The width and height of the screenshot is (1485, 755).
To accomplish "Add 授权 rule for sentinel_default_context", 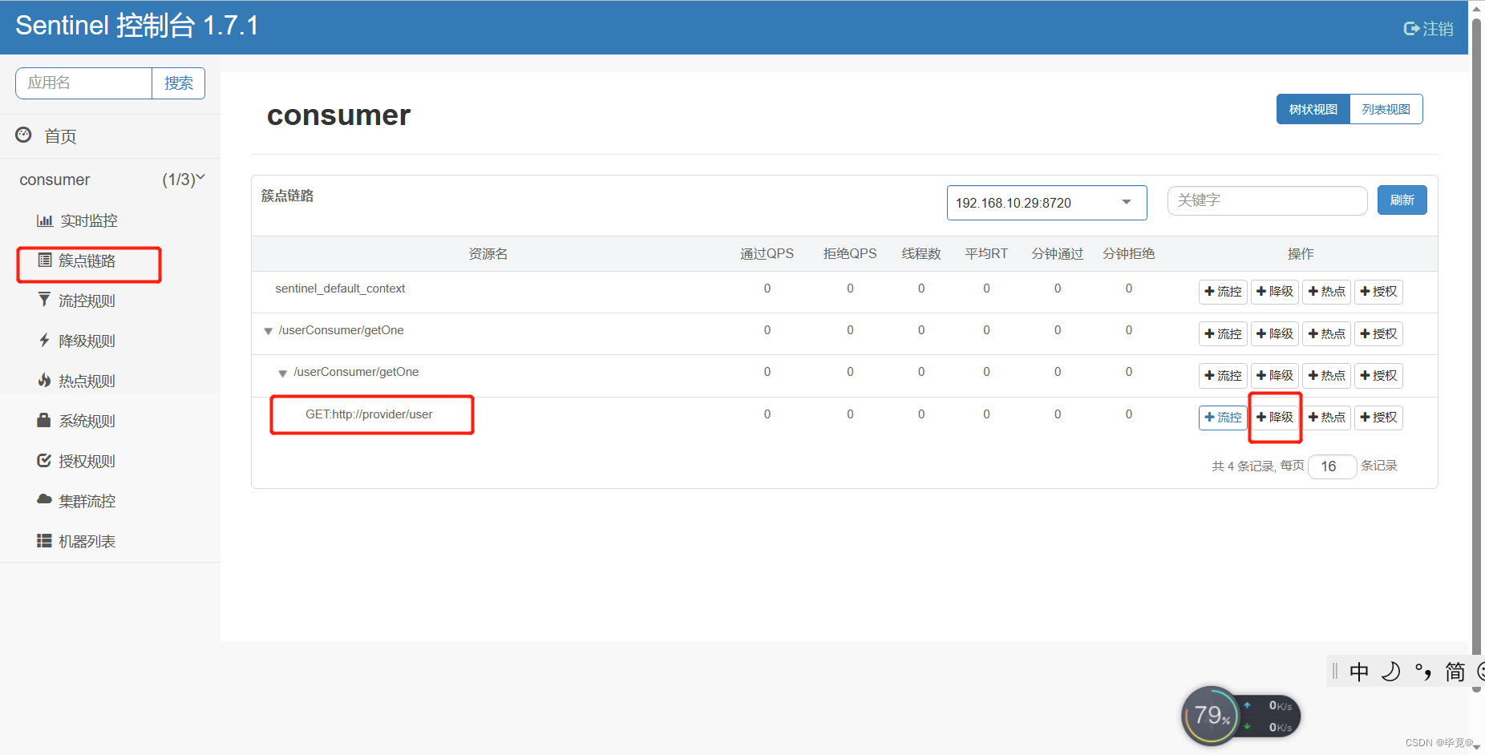I will tap(1378, 292).
